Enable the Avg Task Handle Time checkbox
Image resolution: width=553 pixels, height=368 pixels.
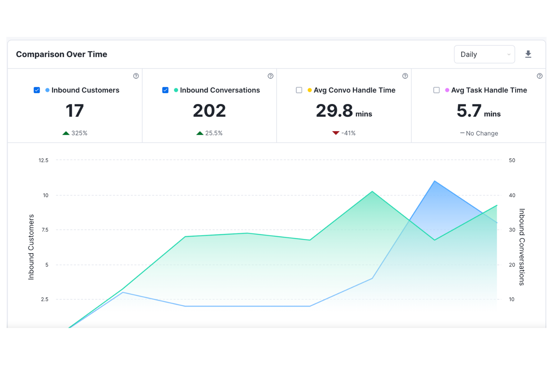[x=436, y=90]
